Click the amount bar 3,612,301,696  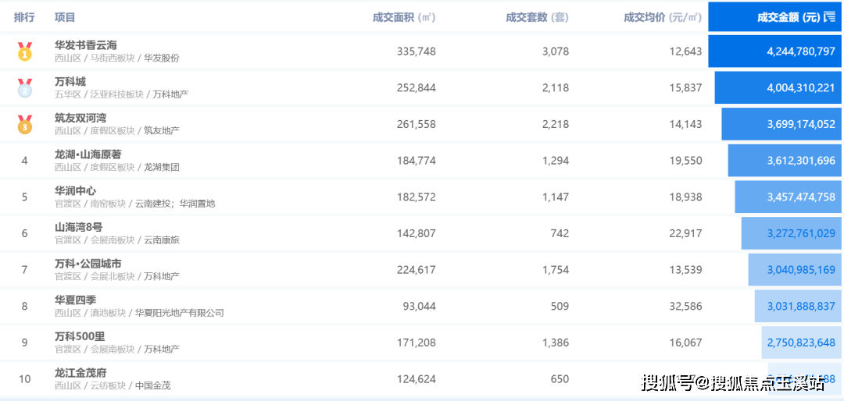click(785, 161)
